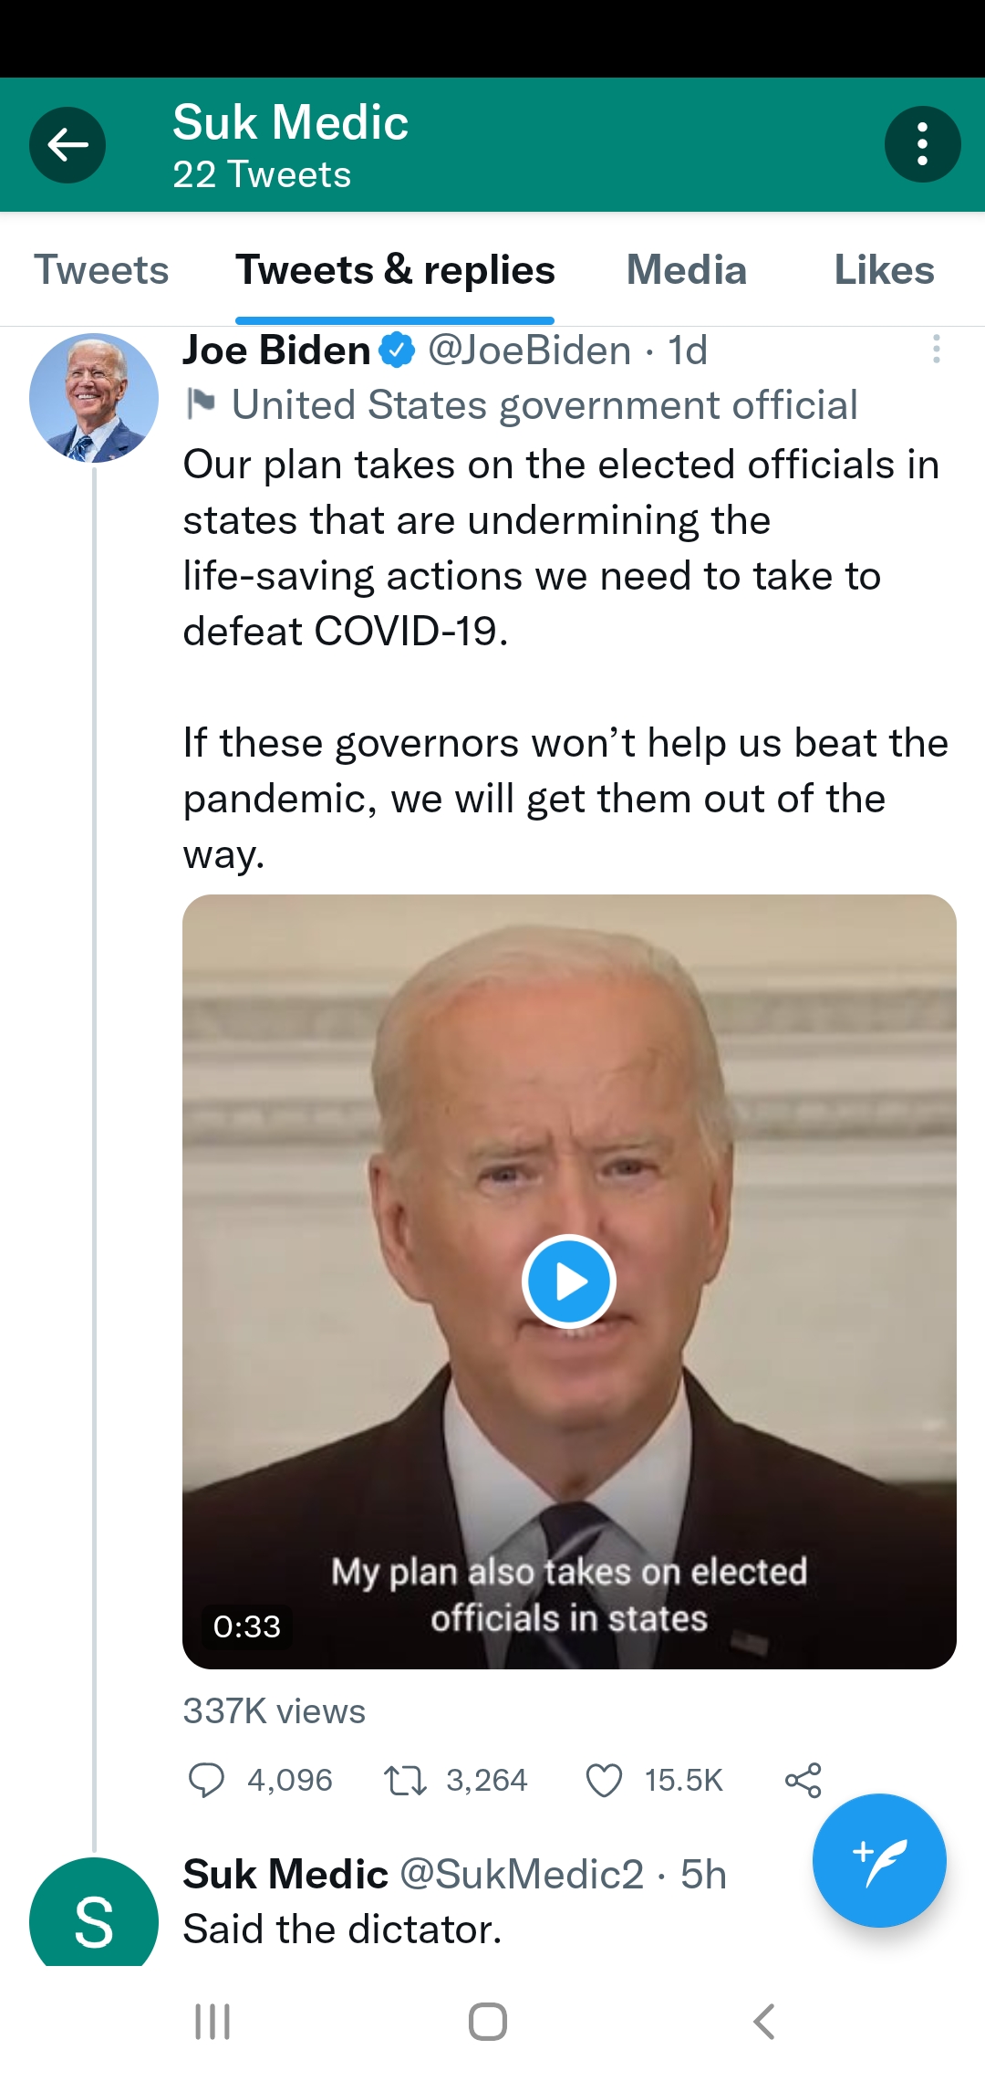The height and width of the screenshot is (2081, 985).
Task: Open the Media tab
Action: coord(686,270)
